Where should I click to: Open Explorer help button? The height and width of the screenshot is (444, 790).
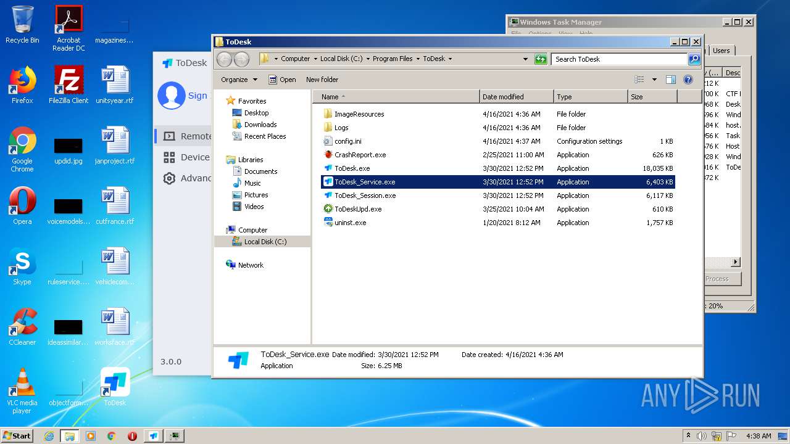point(688,80)
